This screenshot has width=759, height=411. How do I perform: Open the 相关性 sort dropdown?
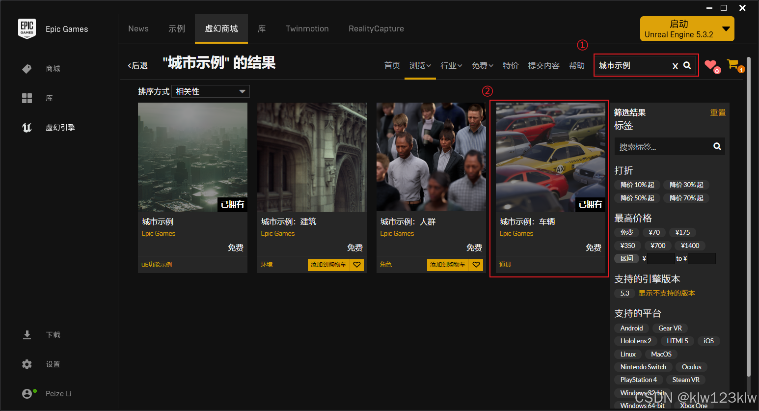point(211,91)
